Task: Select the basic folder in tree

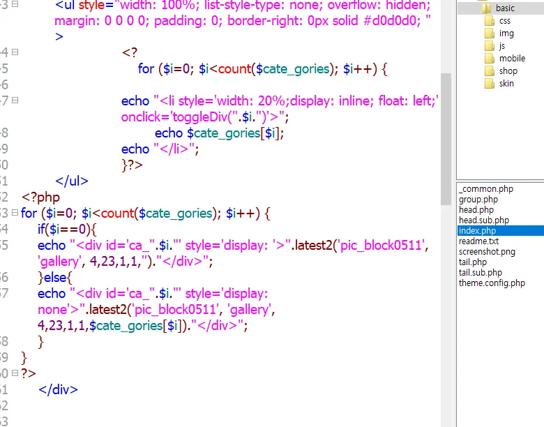Action: (505, 8)
